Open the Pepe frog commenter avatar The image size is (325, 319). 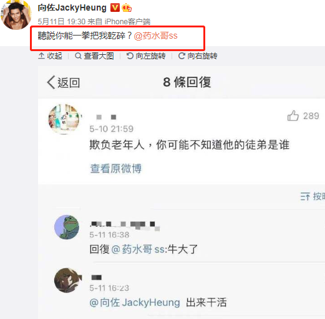(x=67, y=227)
